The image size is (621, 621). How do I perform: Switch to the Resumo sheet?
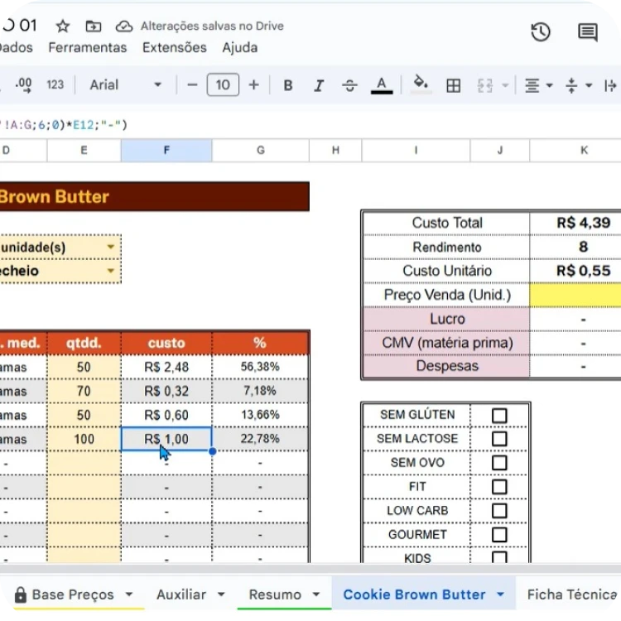(275, 595)
